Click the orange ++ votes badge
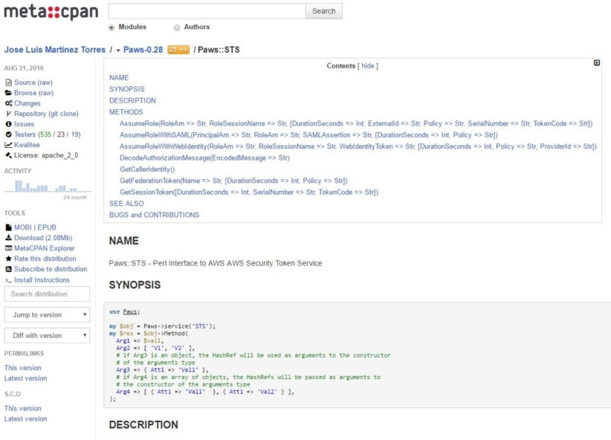Viewport: 611px width, 440px height. (178, 50)
